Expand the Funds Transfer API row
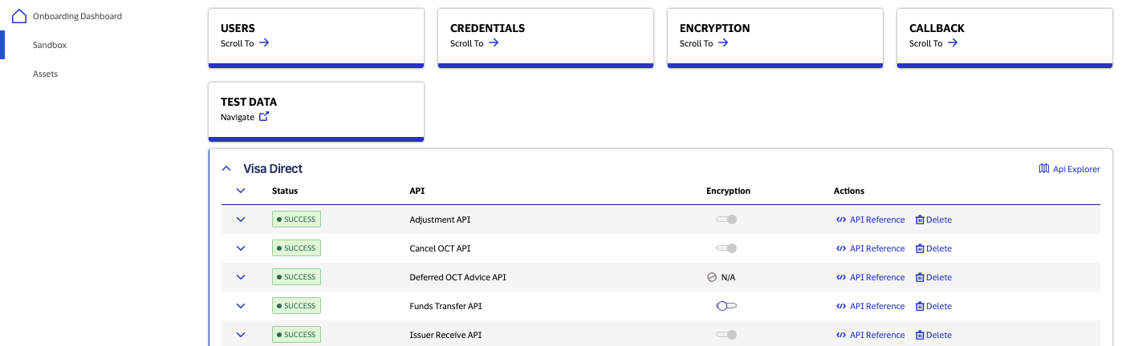The image size is (1134, 346). tap(241, 306)
